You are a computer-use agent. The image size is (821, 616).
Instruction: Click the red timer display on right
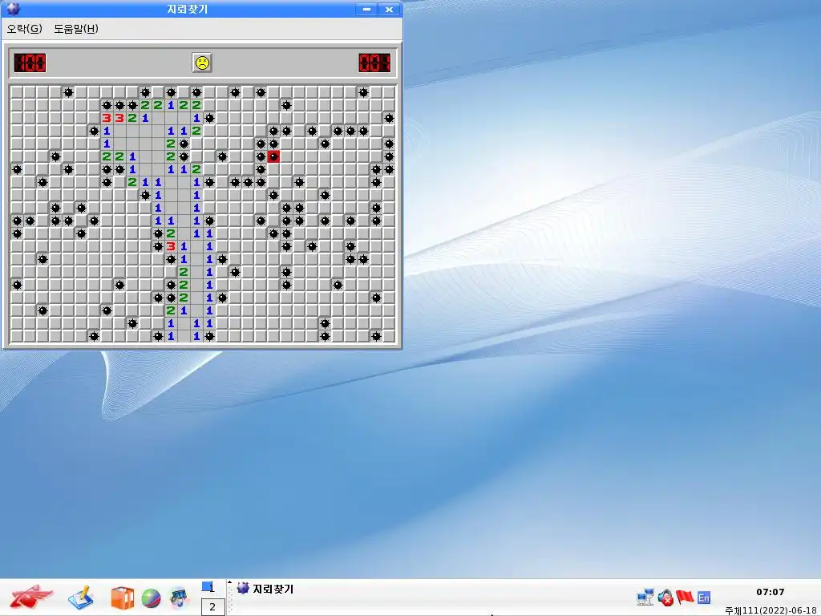click(374, 63)
